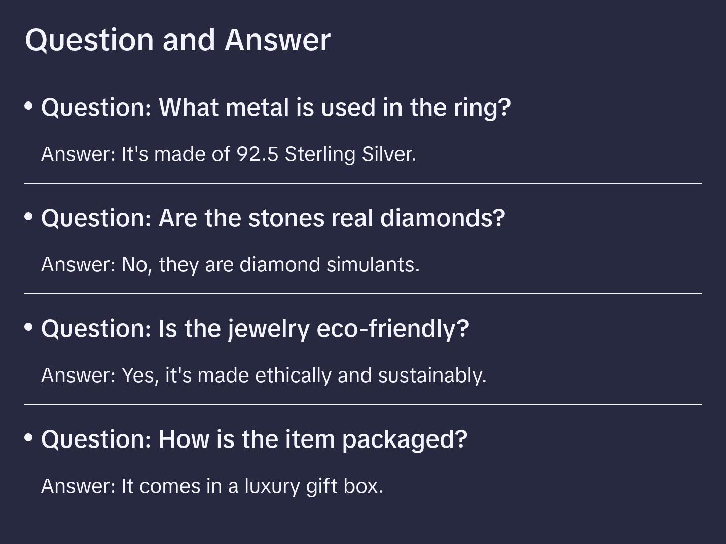Click the word 'Answer:' in the gift box line
The image size is (726, 544).
click(79, 486)
